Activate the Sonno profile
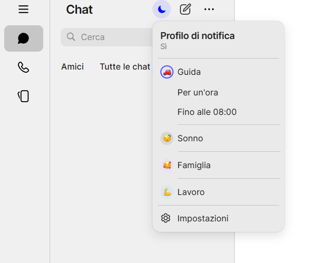 click(x=190, y=139)
